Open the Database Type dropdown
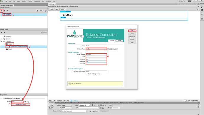 [x=96, y=49]
